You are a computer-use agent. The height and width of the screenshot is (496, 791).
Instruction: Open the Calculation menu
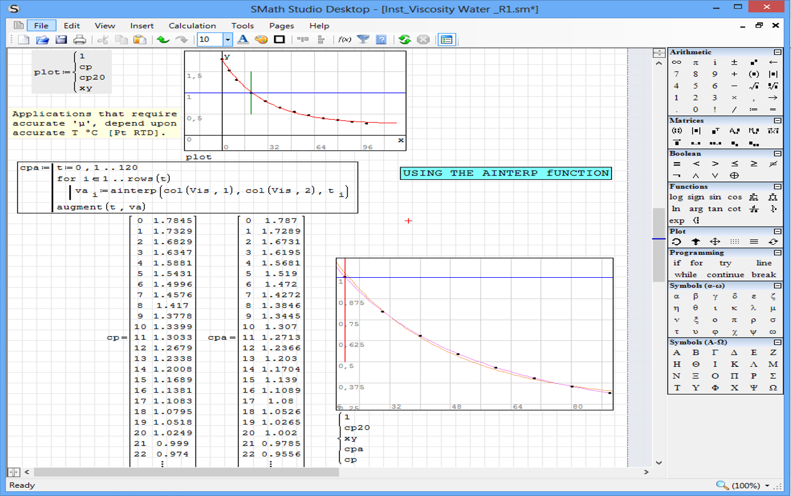coord(192,26)
